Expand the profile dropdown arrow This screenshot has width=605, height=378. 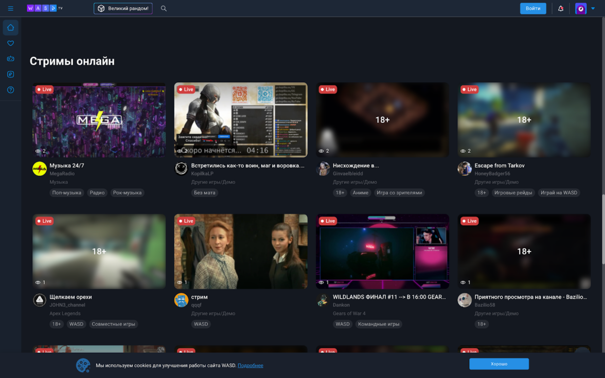click(593, 8)
